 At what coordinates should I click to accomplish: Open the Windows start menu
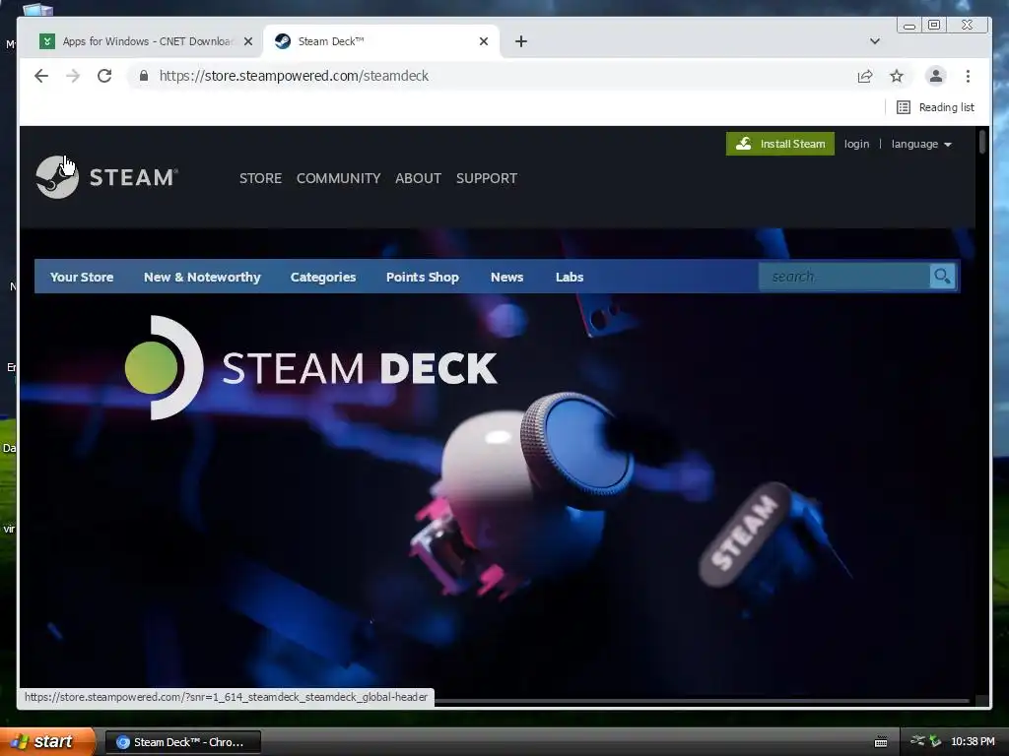(47, 741)
